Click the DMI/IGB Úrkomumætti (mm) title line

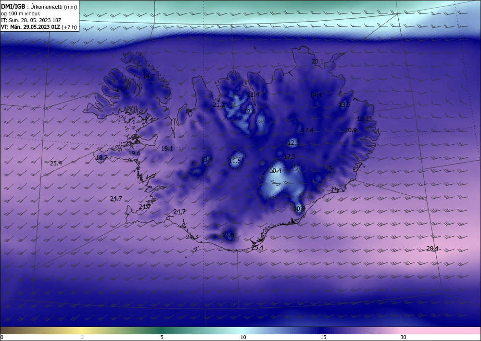39,7
